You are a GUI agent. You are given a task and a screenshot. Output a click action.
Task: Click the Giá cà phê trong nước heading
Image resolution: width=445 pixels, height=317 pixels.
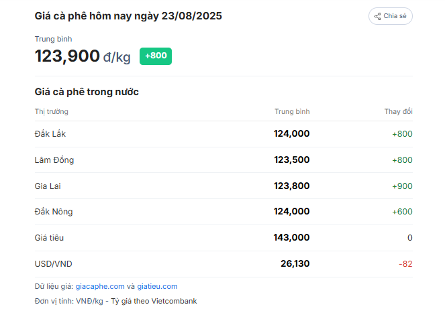coord(87,92)
